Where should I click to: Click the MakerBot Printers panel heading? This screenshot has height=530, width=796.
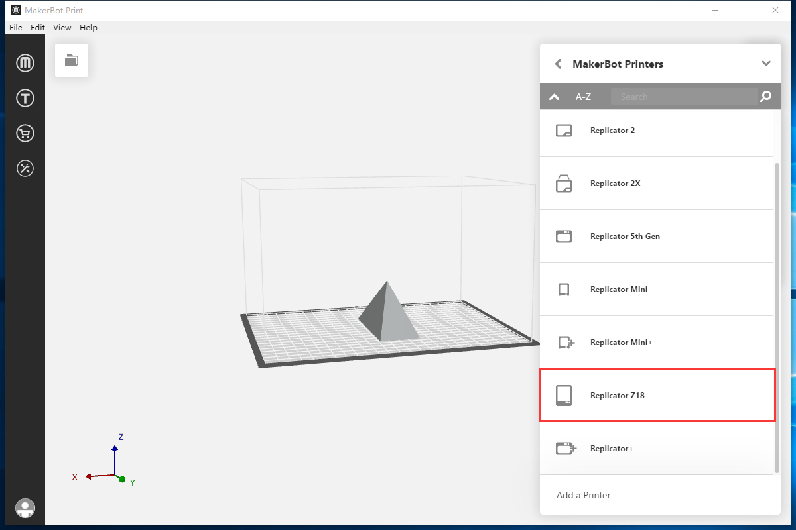[x=618, y=64]
